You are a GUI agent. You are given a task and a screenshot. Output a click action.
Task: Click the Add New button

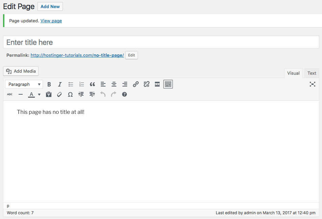coord(50,6)
